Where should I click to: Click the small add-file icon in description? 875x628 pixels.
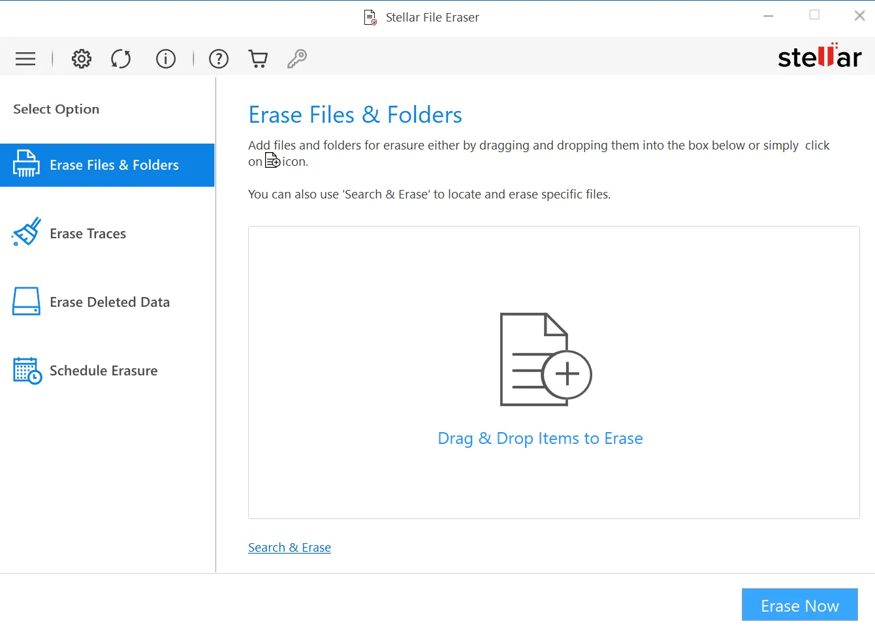point(272,160)
